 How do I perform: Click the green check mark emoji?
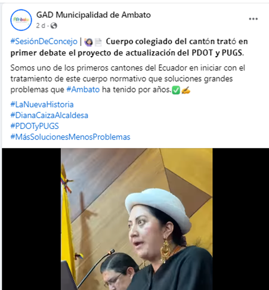point(176,91)
